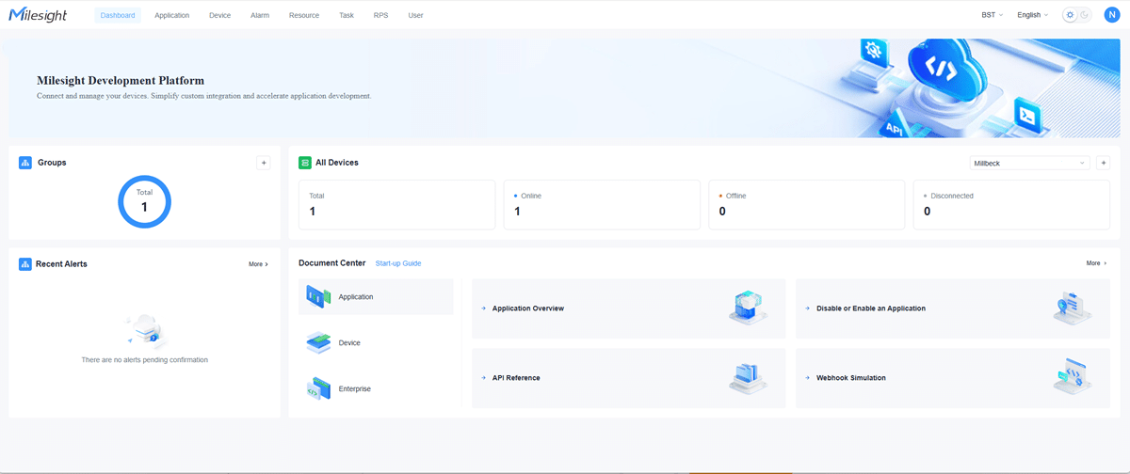Image resolution: width=1130 pixels, height=474 pixels.
Task: Select the Total devices card
Action: [x=396, y=204]
